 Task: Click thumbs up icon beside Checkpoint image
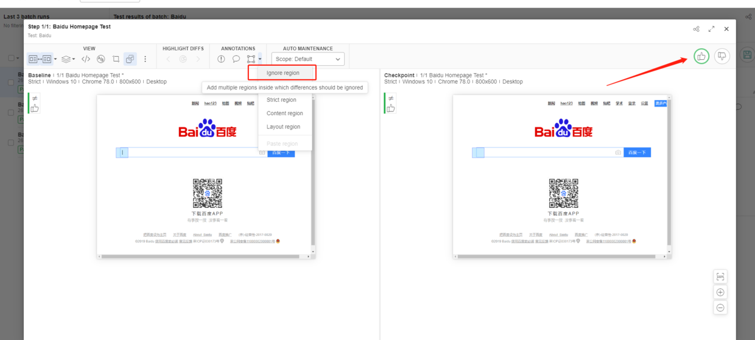[391, 108]
